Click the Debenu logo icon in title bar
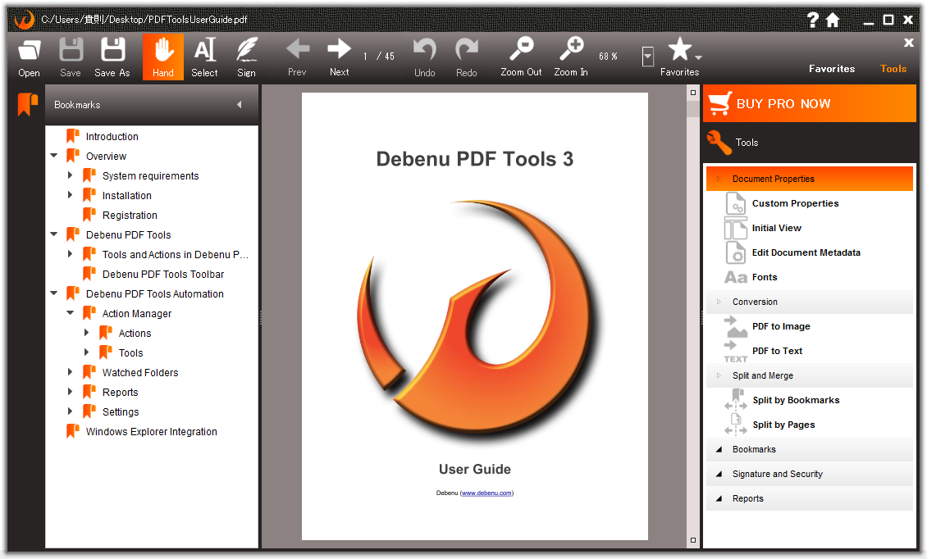Screen dimensions: 927x559 coord(25,20)
